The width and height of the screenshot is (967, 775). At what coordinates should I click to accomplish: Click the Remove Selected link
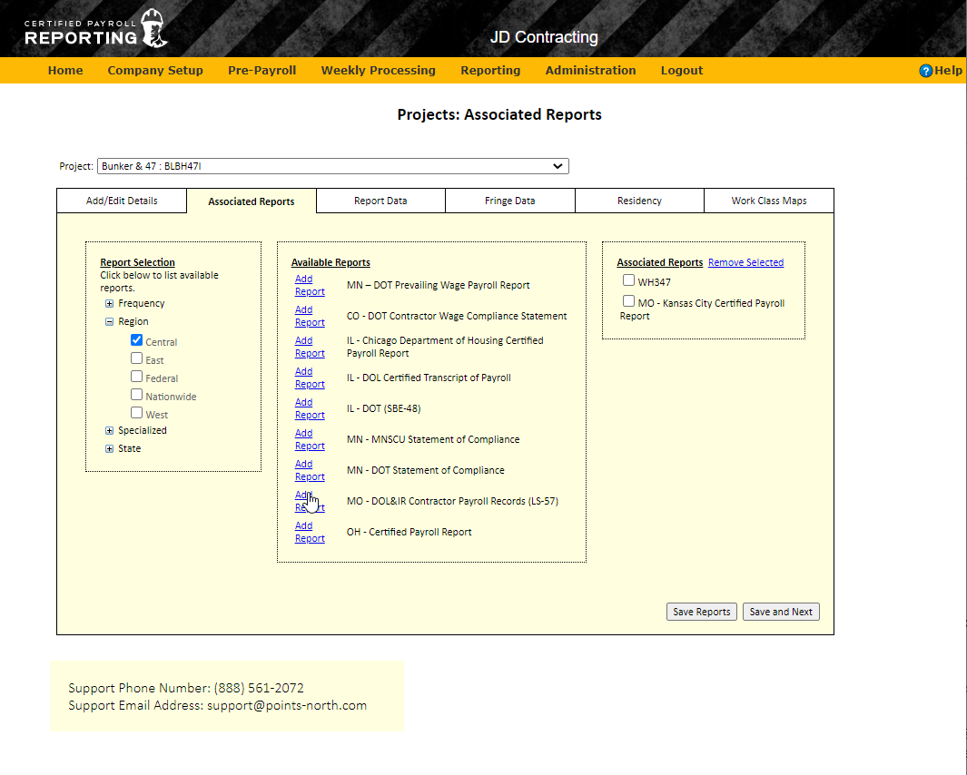coord(745,262)
